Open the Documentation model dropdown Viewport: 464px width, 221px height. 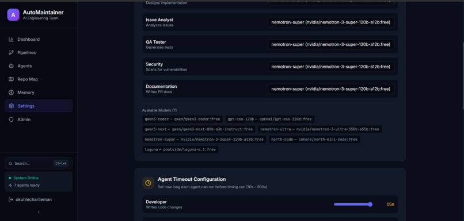point(331,89)
